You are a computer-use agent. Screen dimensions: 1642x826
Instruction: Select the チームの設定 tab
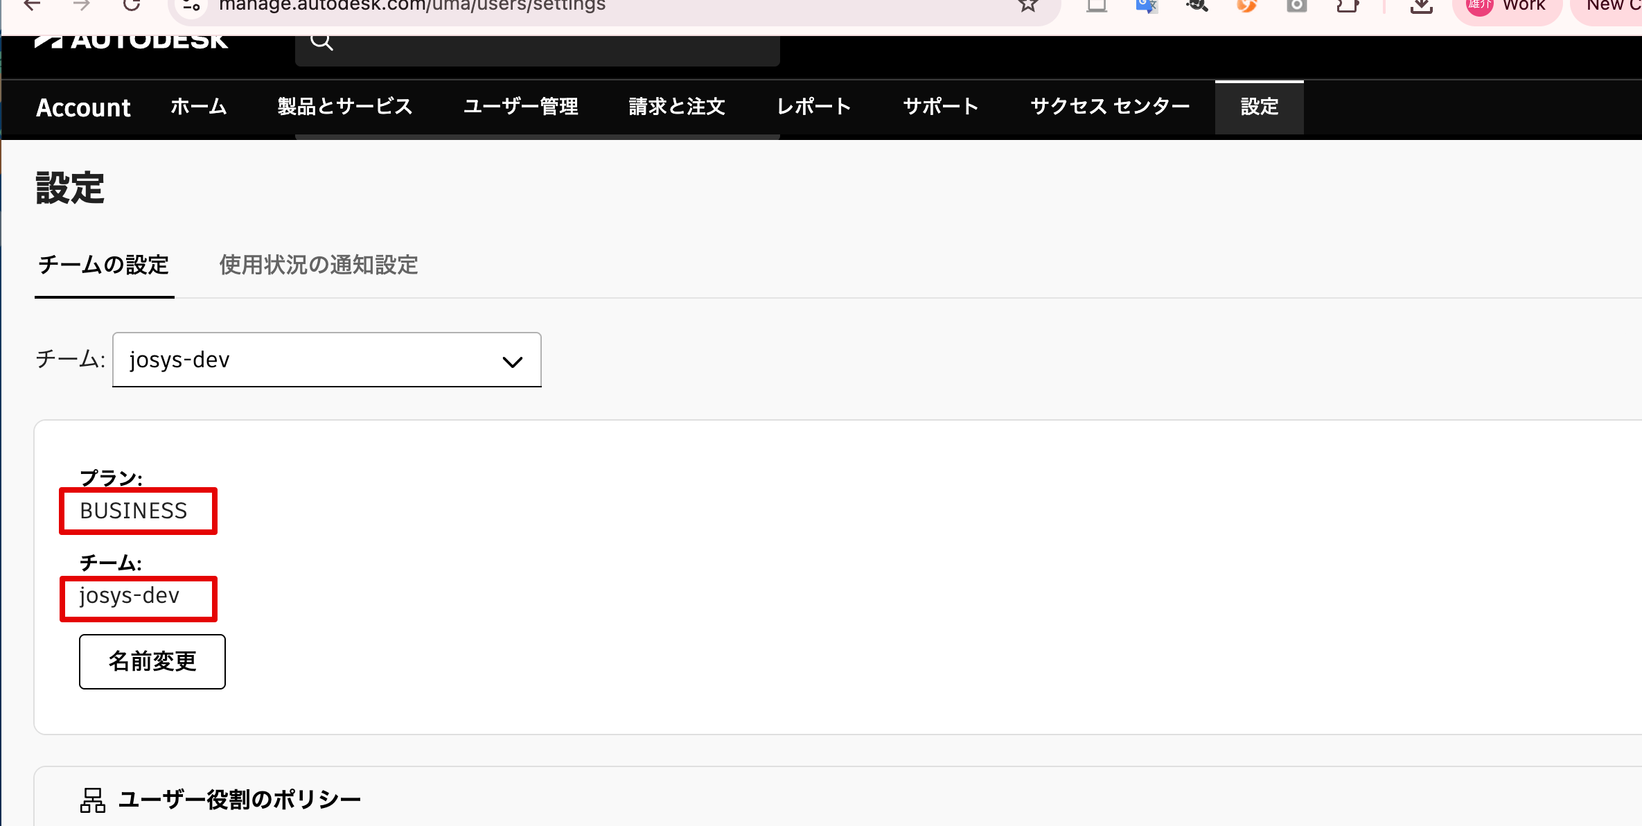click(x=104, y=265)
